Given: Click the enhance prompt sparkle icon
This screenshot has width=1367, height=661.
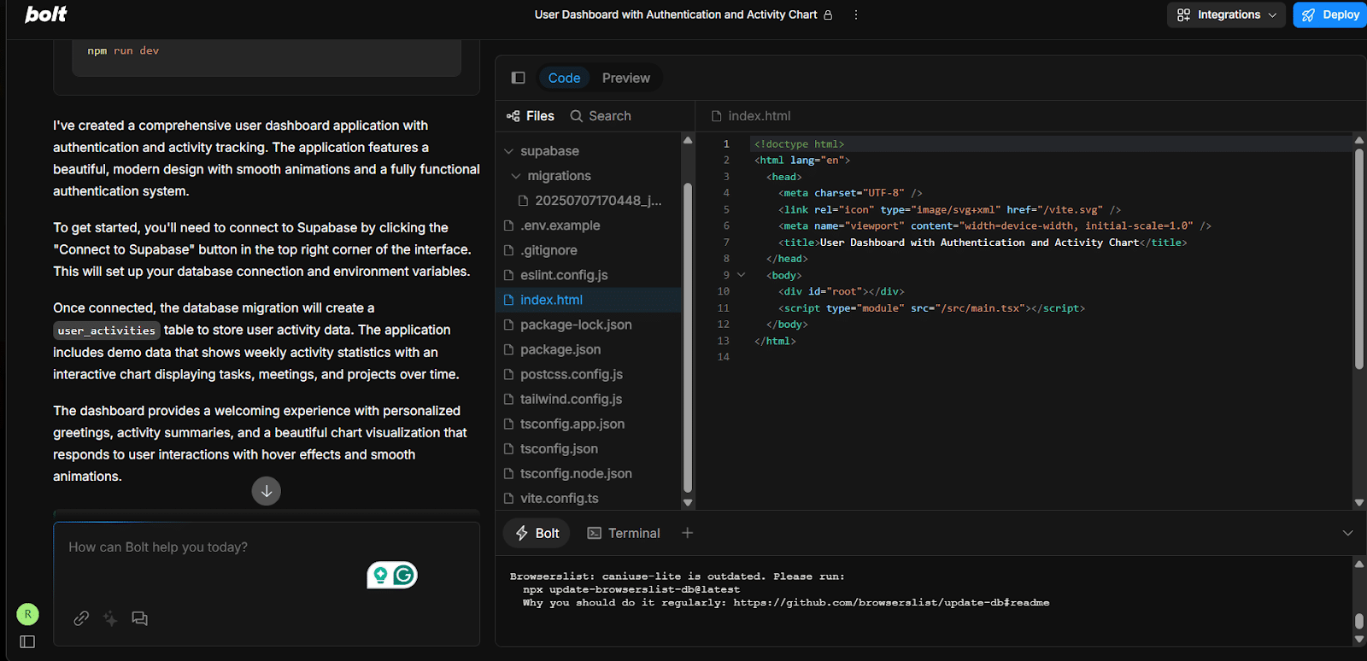Looking at the screenshot, I should (x=110, y=618).
